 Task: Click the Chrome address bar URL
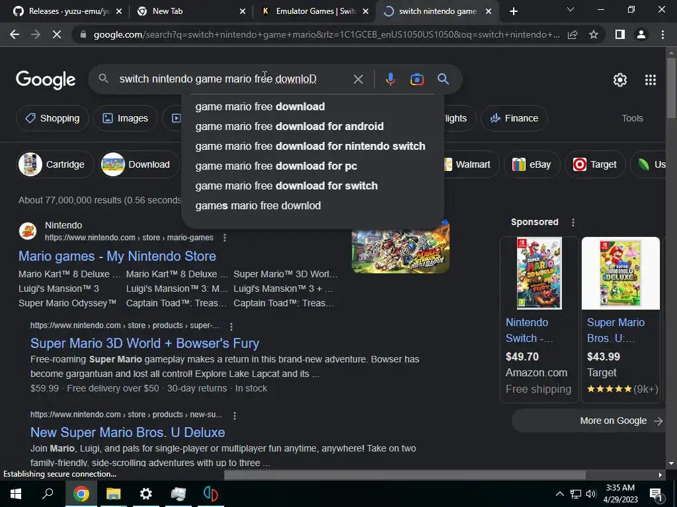point(327,34)
